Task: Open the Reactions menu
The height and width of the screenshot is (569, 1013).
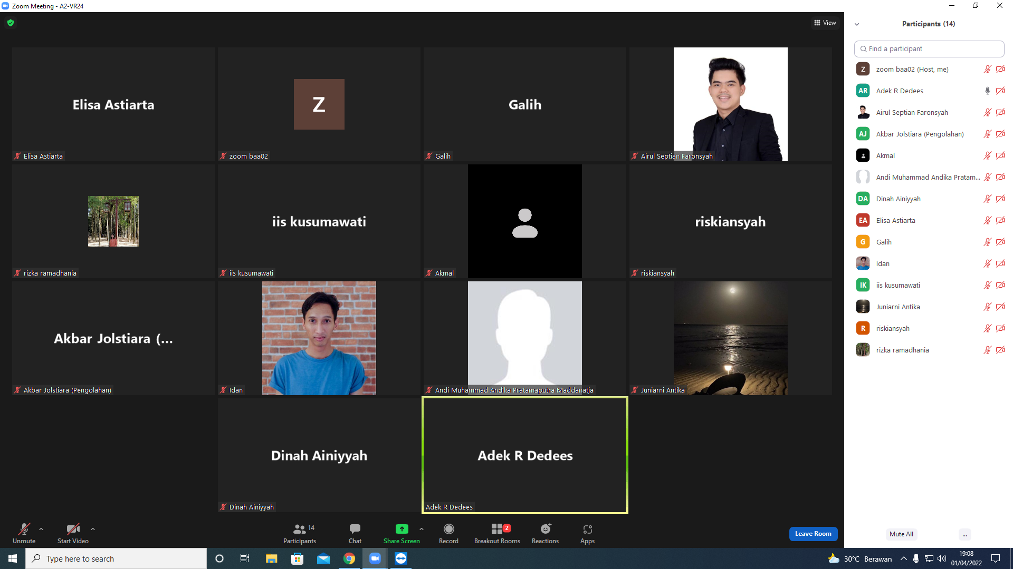Action: pos(546,533)
